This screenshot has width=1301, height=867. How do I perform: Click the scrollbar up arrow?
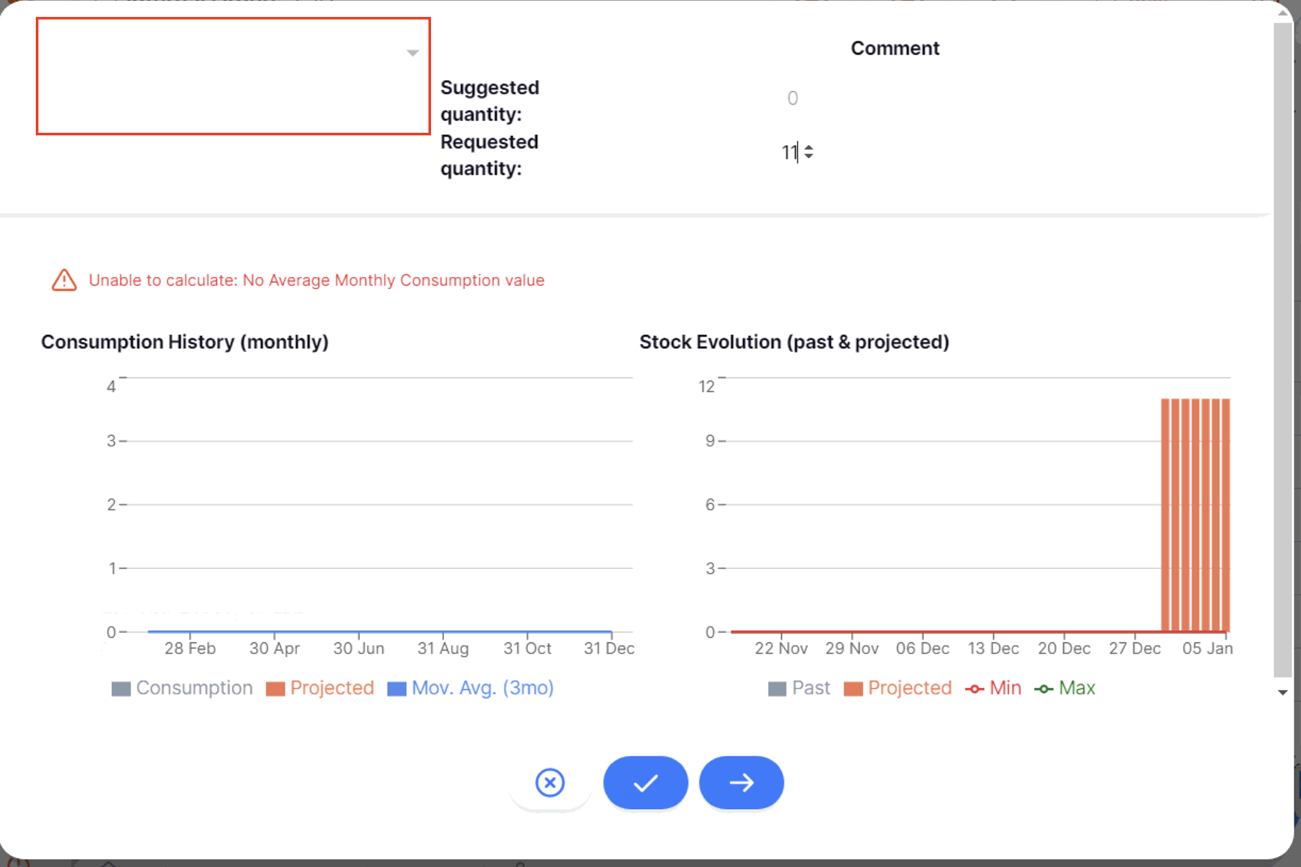(1283, 12)
